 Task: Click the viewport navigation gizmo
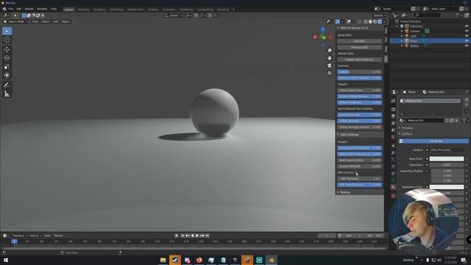point(323,37)
